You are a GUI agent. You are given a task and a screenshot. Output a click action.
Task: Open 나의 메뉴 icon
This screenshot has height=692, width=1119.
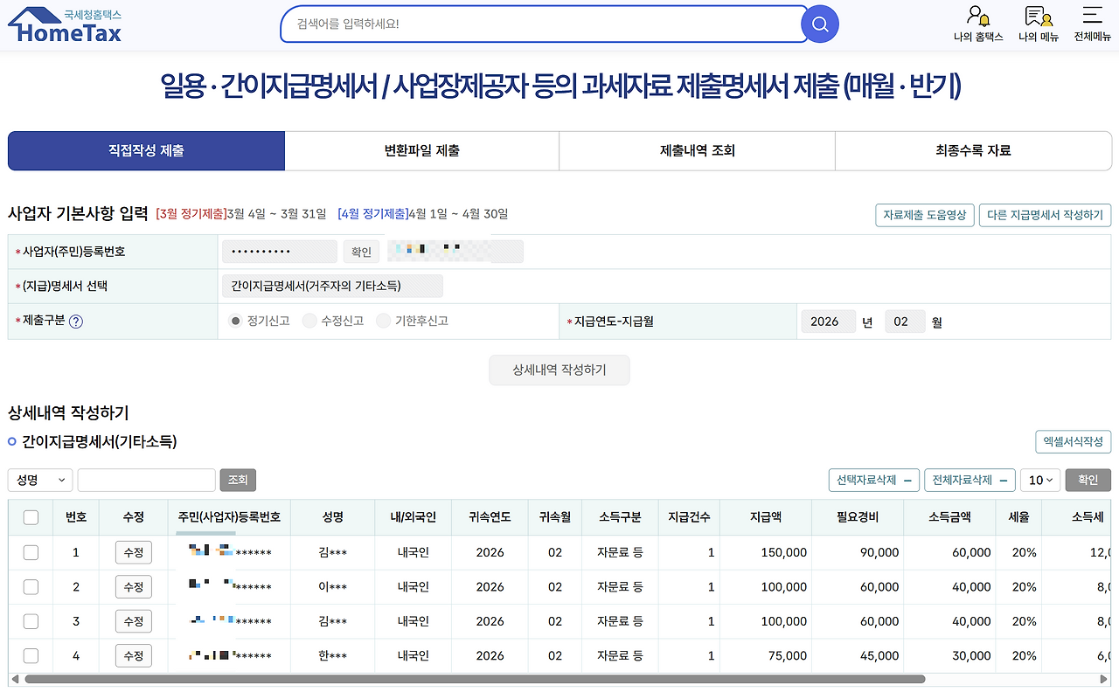[x=1039, y=24]
